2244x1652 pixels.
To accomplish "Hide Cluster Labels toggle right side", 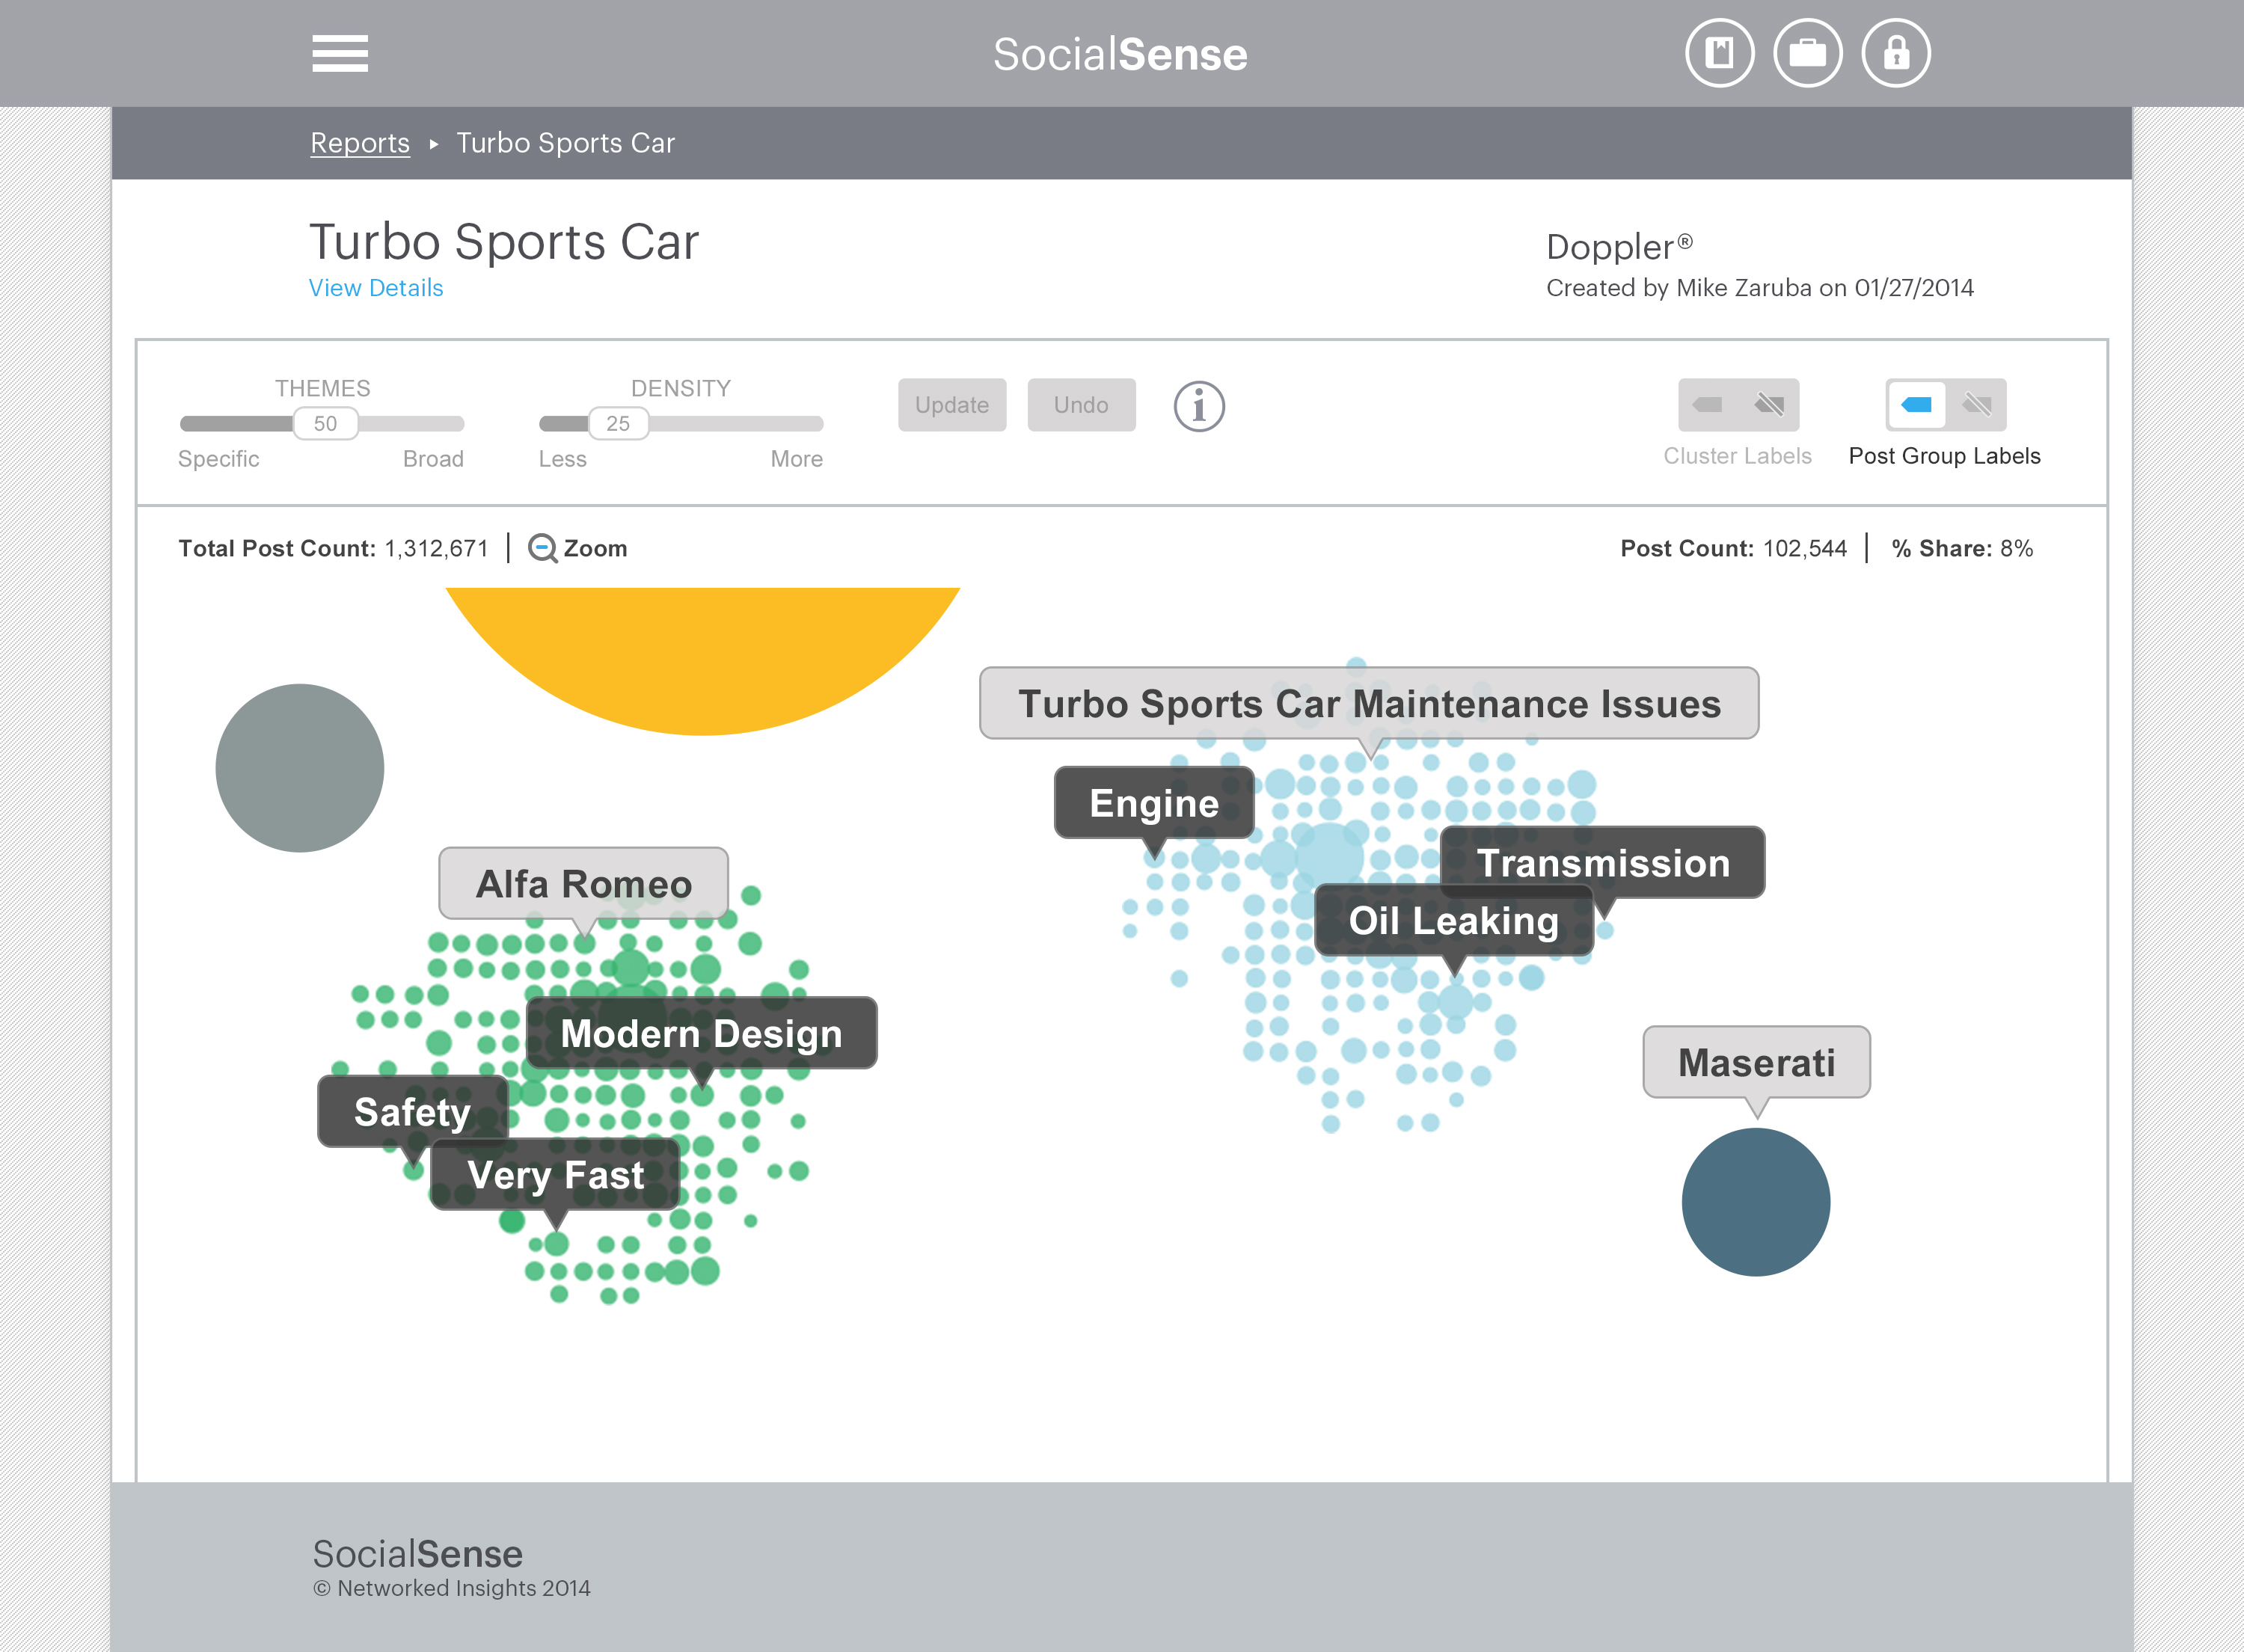I will tap(1769, 405).
